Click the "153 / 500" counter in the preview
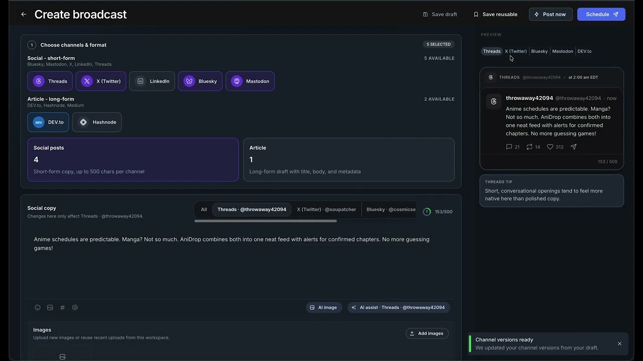Image resolution: width=643 pixels, height=361 pixels. (x=607, y=161)
